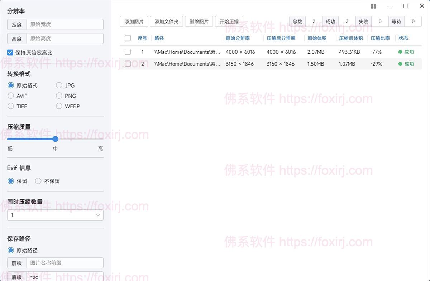This screenshot has height=281, width=430.
Task: Check the checkbox for row 2 in the list
Action: (x=128, y=64)
